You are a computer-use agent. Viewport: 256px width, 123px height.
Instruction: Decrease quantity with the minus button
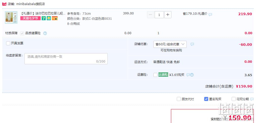pos(151,15)
